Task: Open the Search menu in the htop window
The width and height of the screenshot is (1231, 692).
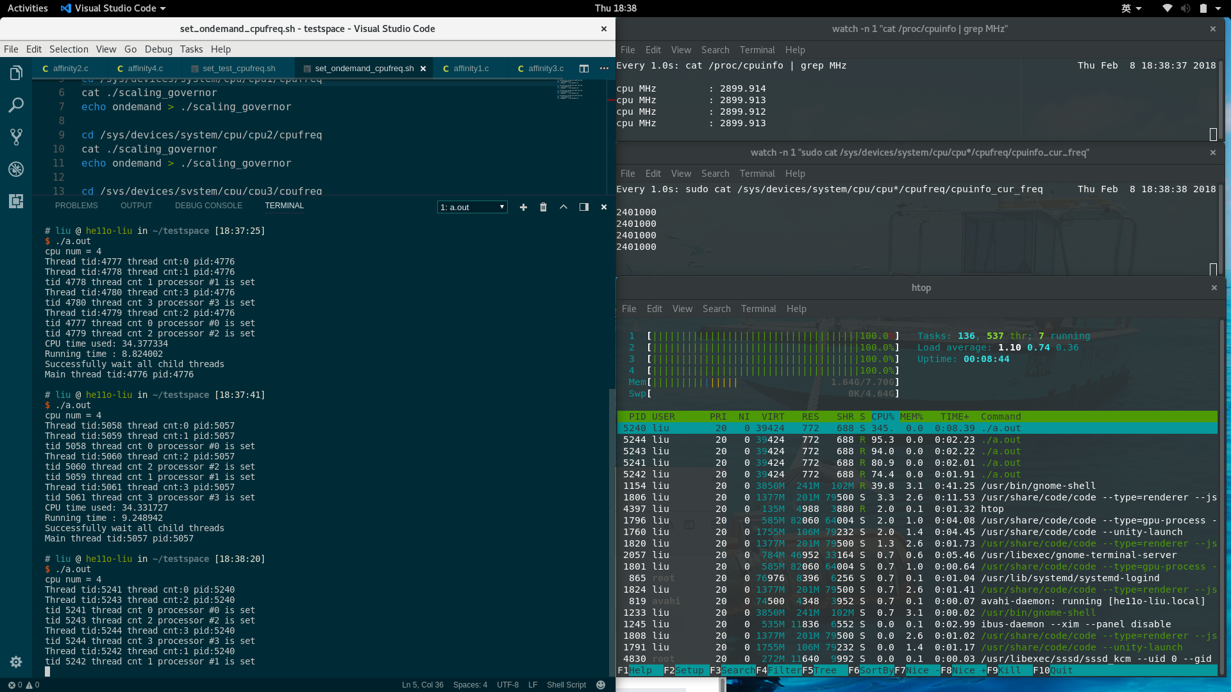Action: point(716,308)
